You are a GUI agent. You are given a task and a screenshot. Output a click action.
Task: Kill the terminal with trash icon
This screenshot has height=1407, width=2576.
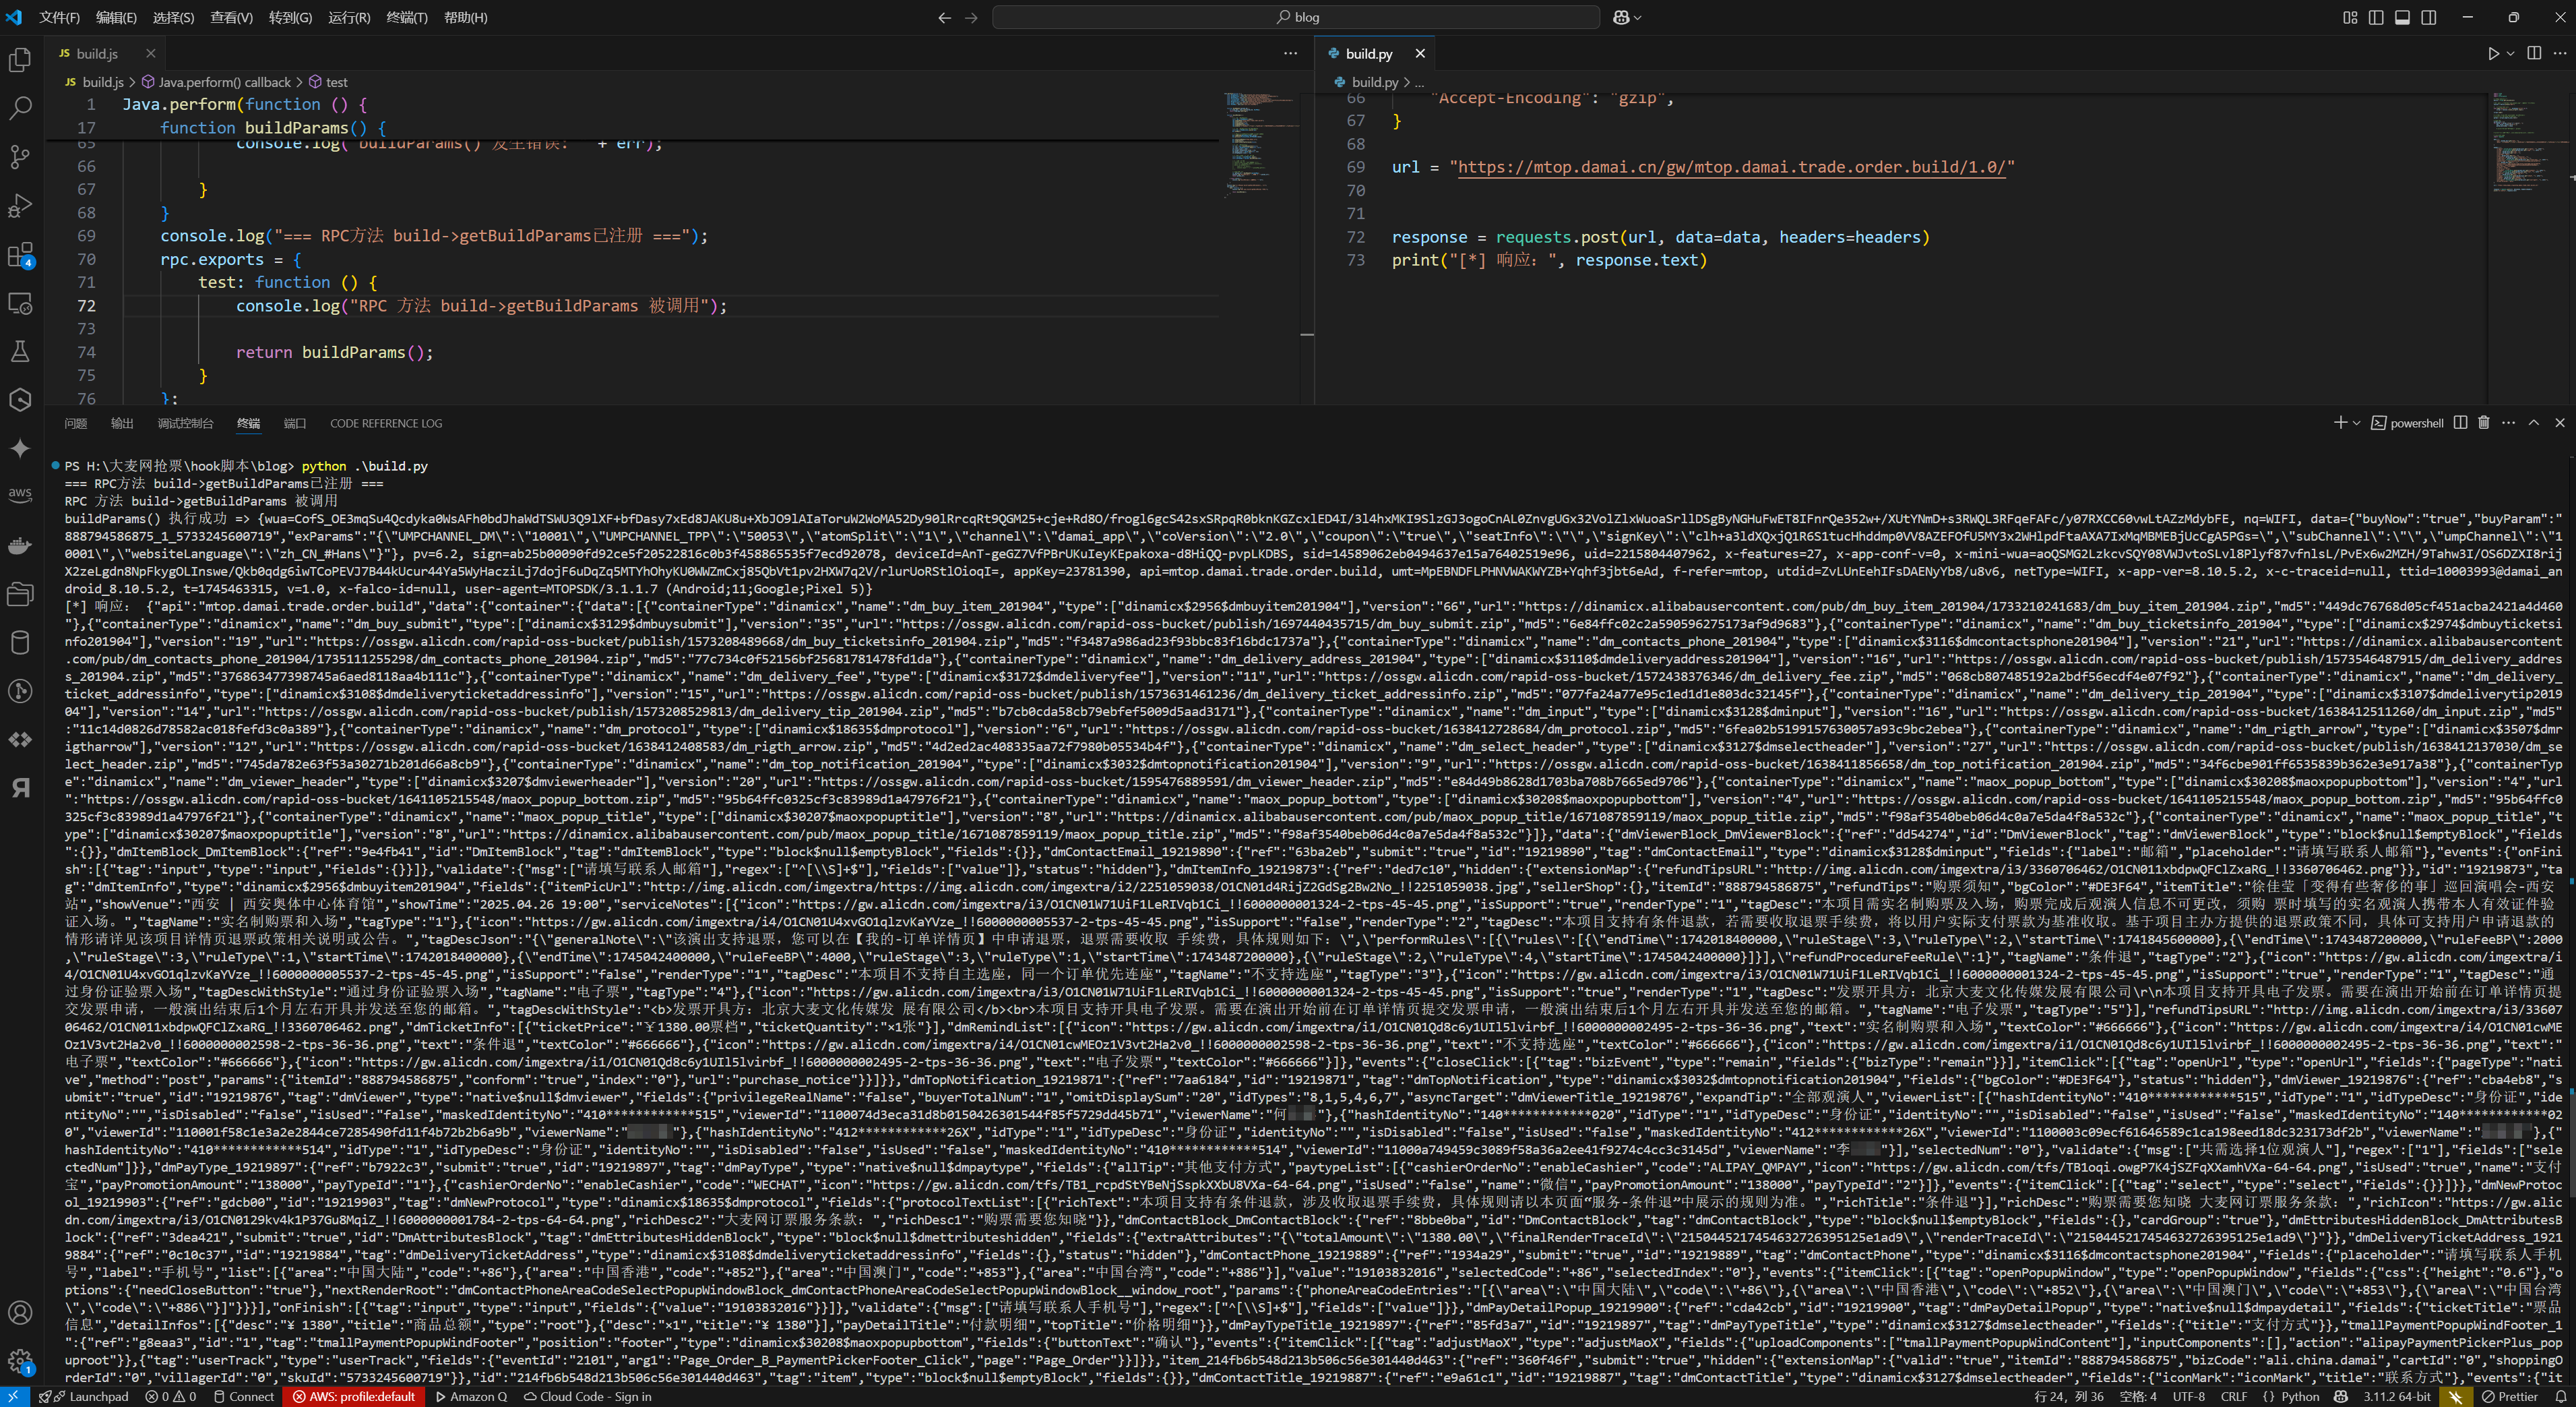pyautogui.click(x=2483, y=423)
